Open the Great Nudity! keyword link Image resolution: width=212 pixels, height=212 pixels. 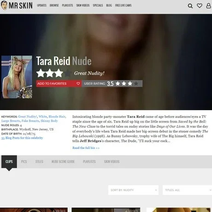click(x=28, y=117)
